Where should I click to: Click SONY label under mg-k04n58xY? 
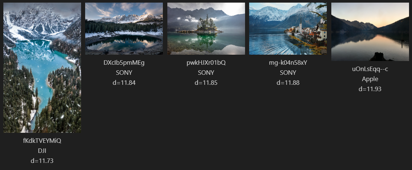[288, 73]
